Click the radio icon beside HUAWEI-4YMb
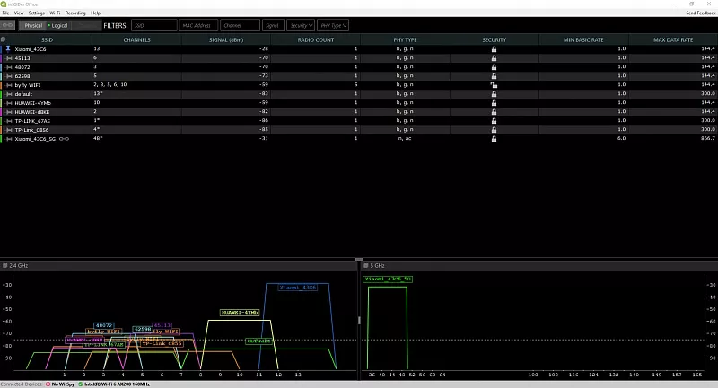The height and width of the screenshot is (388, 718). point(9,102)
